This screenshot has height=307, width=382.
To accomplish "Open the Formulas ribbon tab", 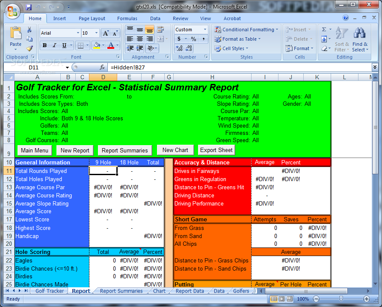I will 127,18.
